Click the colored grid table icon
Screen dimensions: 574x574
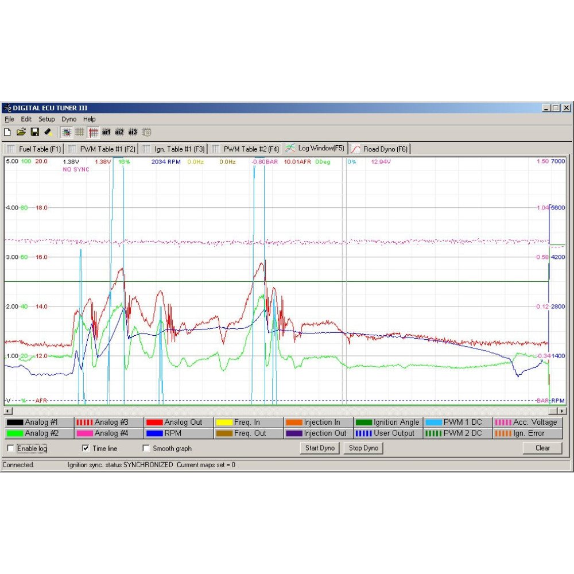tap(67, 132)
